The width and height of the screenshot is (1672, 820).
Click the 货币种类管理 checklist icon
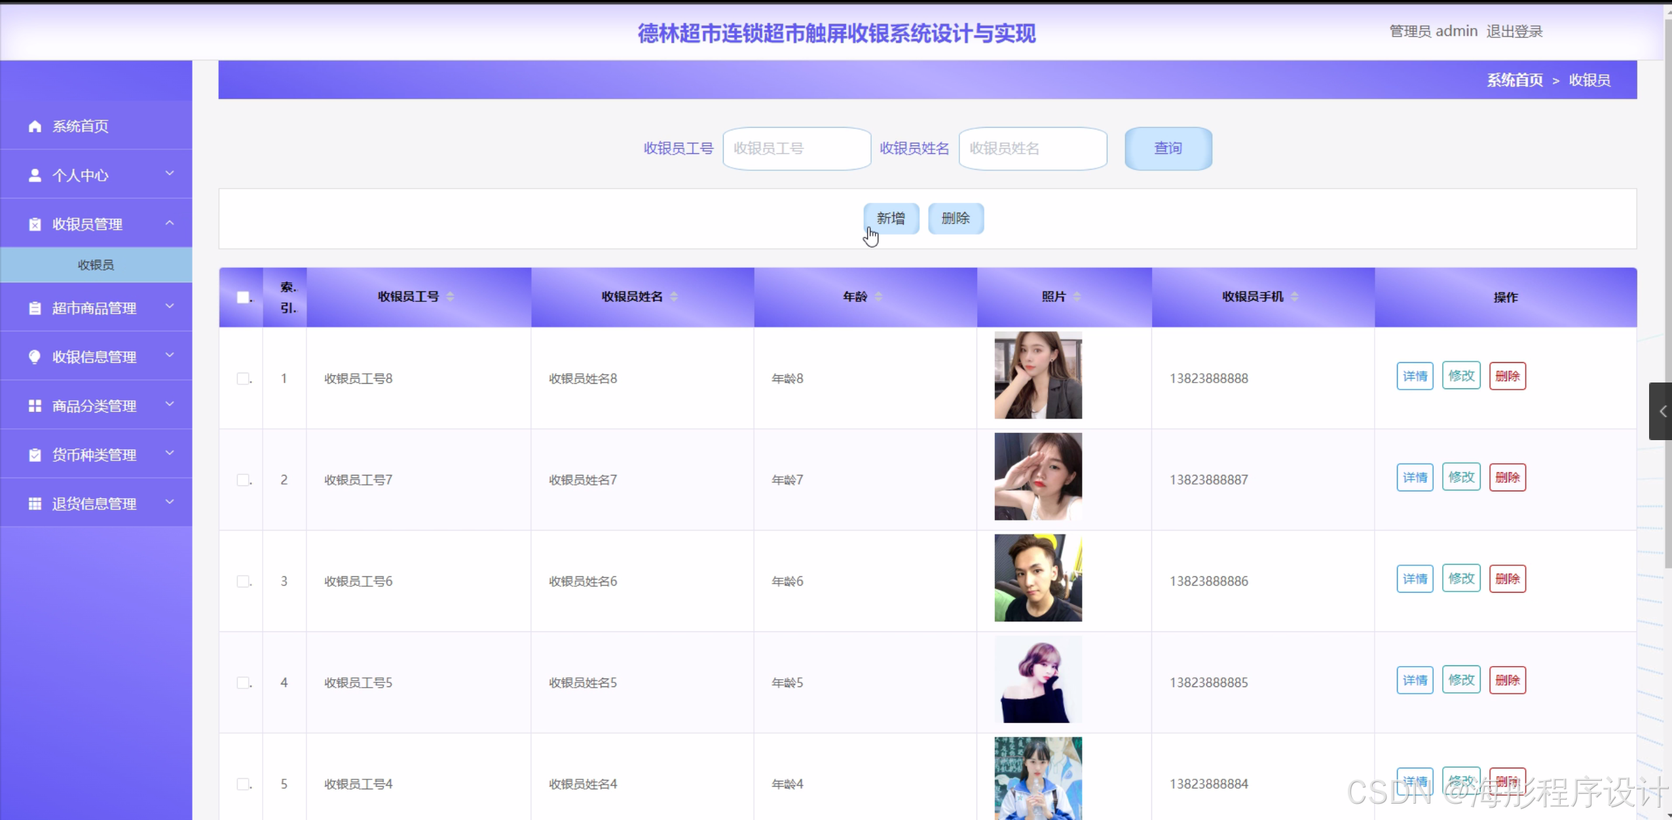click(x=35, y=455)
